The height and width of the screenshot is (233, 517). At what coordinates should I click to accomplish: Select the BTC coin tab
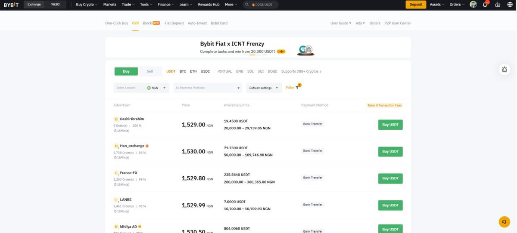(x=183, y=71)
